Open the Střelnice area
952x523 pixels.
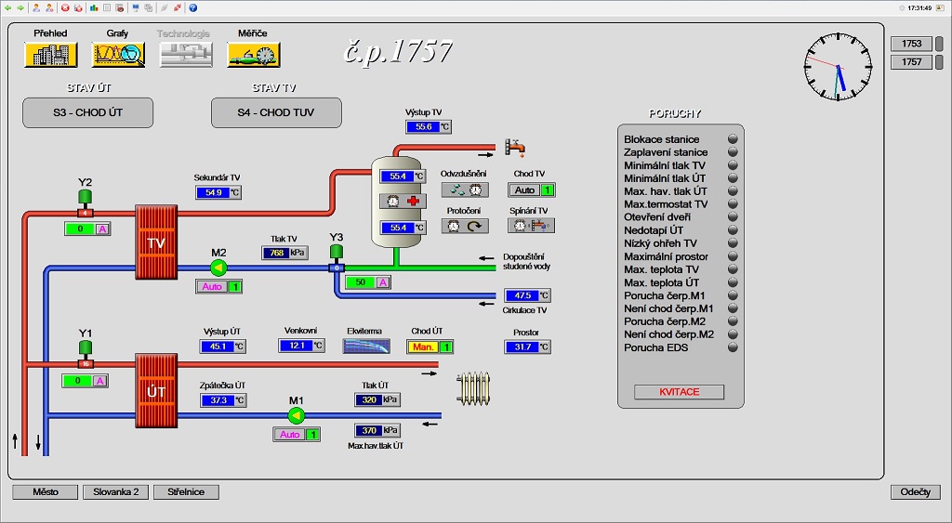186,492
